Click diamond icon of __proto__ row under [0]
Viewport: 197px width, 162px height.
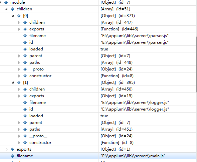pyautogui.click(x=25, y=69)
